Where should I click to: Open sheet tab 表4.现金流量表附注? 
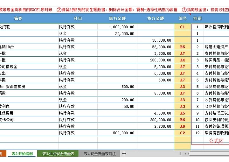[x=100, y=154]
